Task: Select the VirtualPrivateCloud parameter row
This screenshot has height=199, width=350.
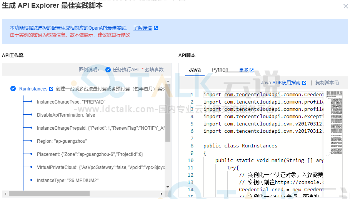Action: [101, 167]
